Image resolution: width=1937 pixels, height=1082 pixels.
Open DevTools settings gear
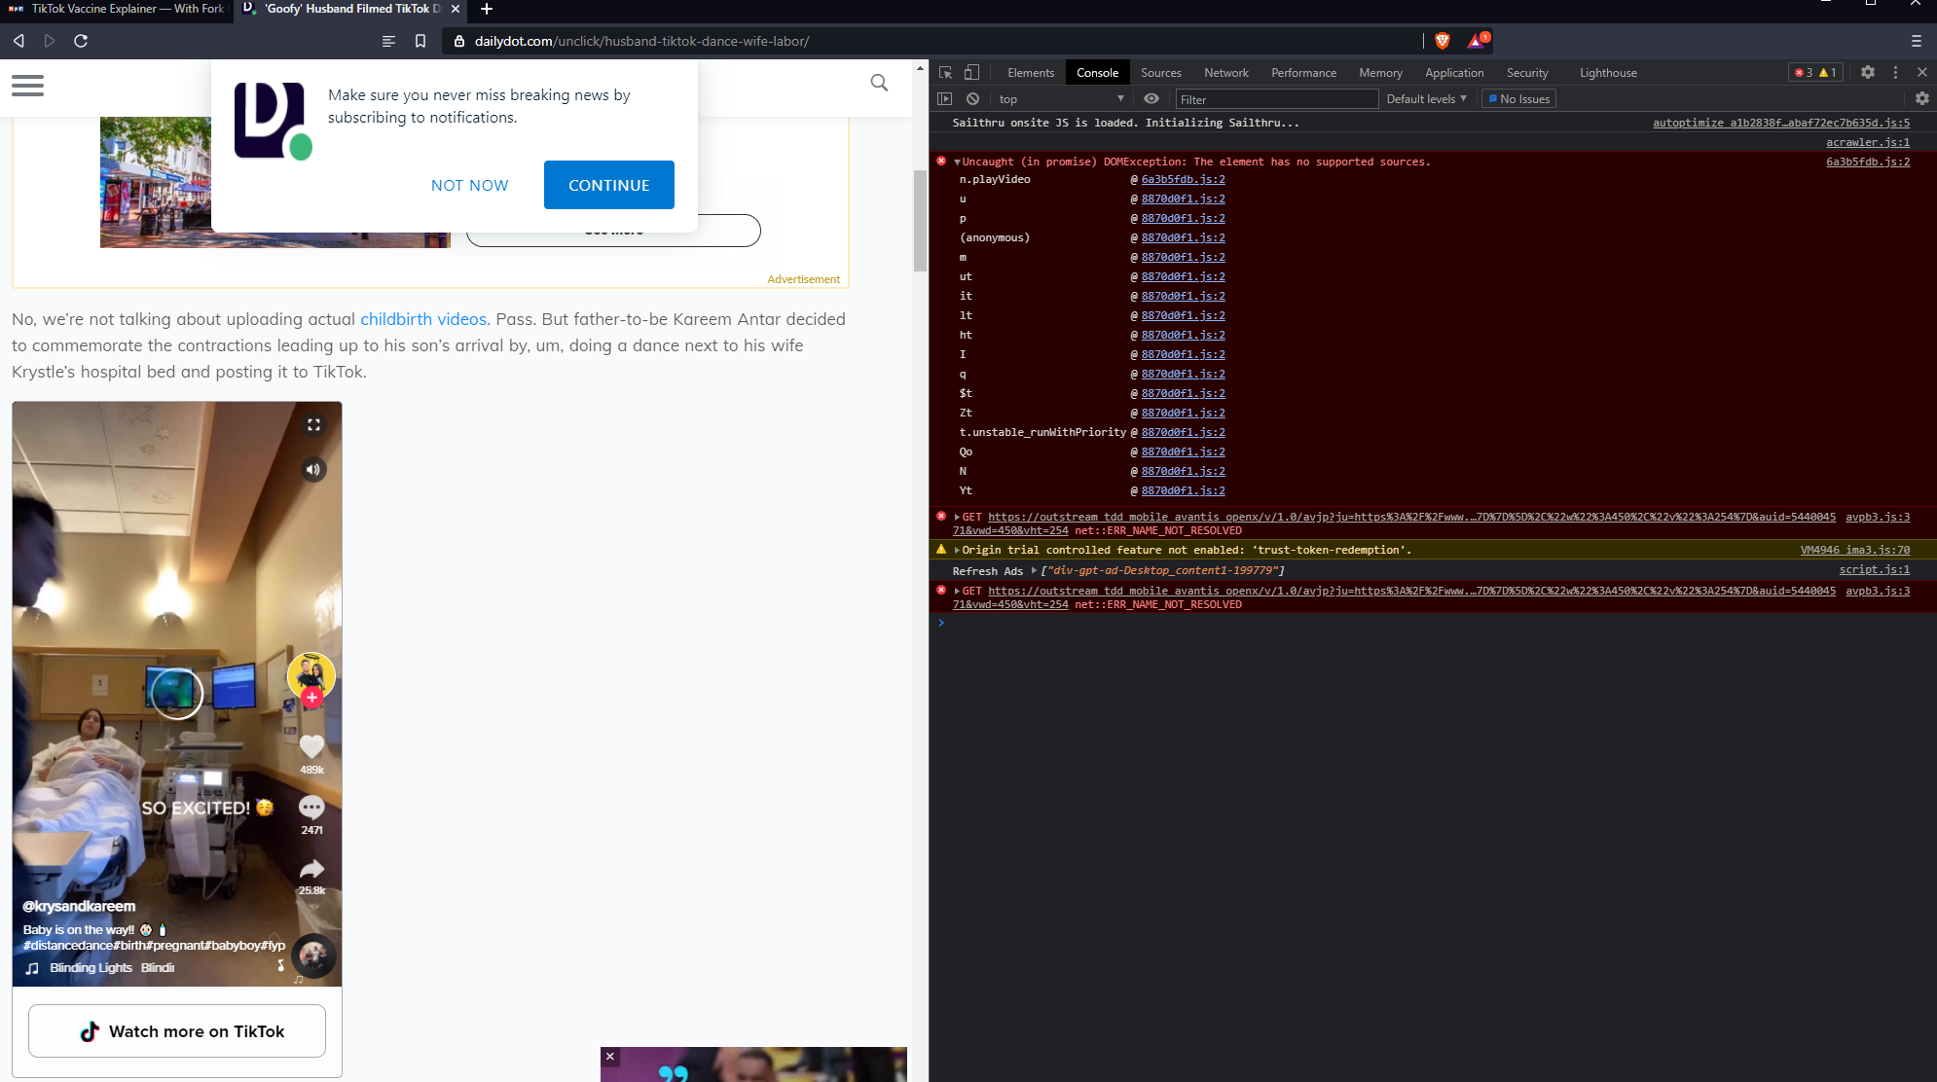pyautogui.click(x=1867, y=72)
